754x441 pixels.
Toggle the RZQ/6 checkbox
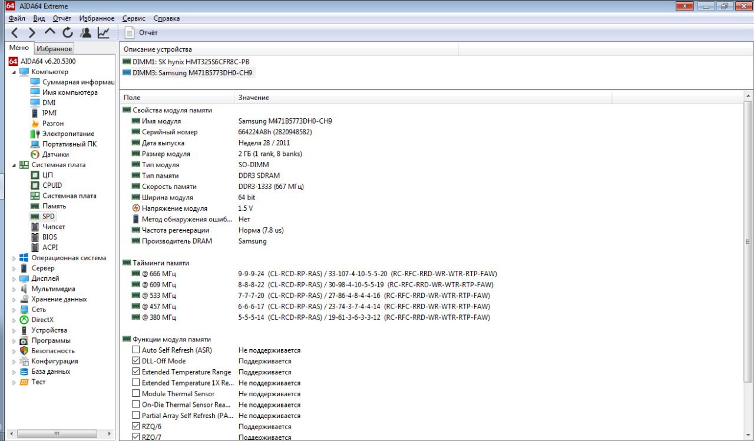point(136,426)
